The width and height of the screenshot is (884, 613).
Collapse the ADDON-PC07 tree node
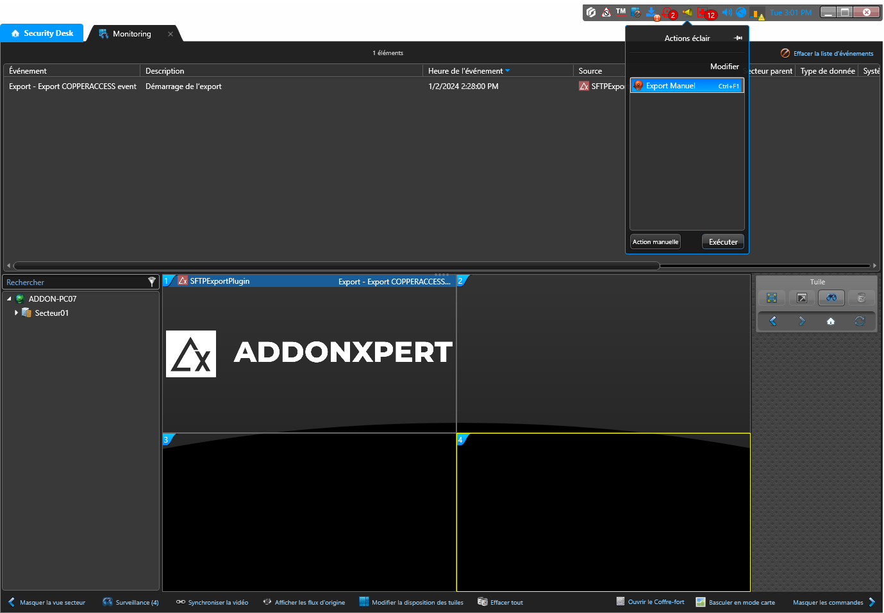tap(9, 299)
